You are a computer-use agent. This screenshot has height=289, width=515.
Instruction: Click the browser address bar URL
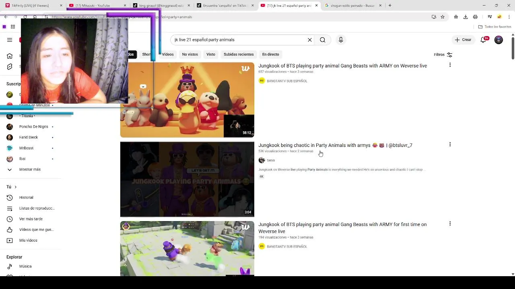237,17
